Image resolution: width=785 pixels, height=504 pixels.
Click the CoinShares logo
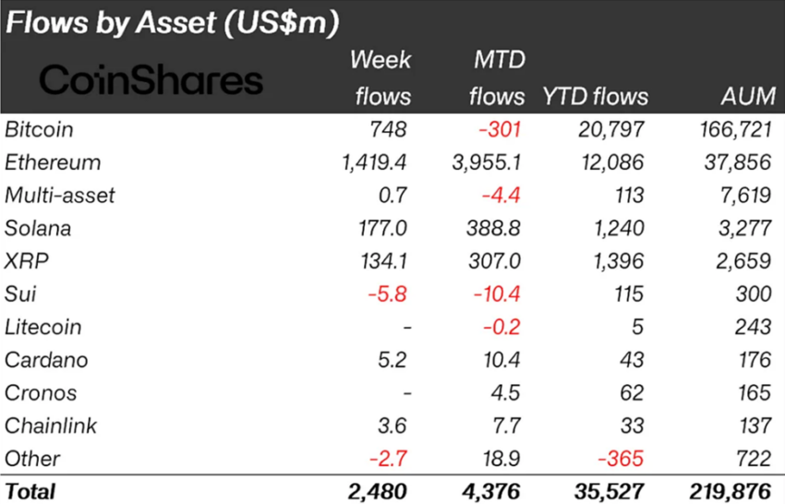pos(151,80)
